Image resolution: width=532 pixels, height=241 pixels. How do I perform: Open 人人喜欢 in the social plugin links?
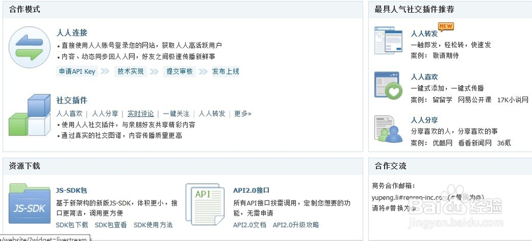pos(70,114)
